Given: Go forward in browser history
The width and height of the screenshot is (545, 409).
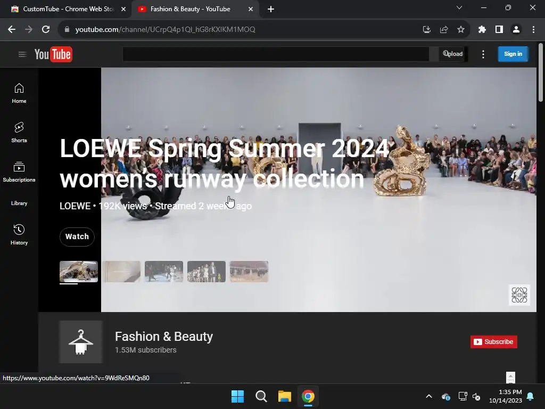Looking at the screenshot, I should 29,30.
